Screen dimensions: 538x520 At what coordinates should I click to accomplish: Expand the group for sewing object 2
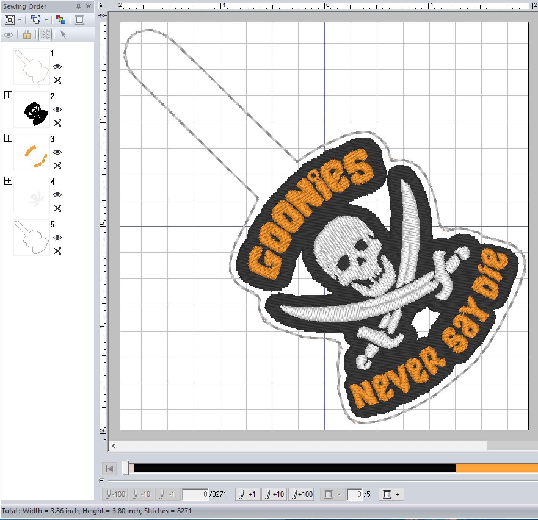coord(8,95)
